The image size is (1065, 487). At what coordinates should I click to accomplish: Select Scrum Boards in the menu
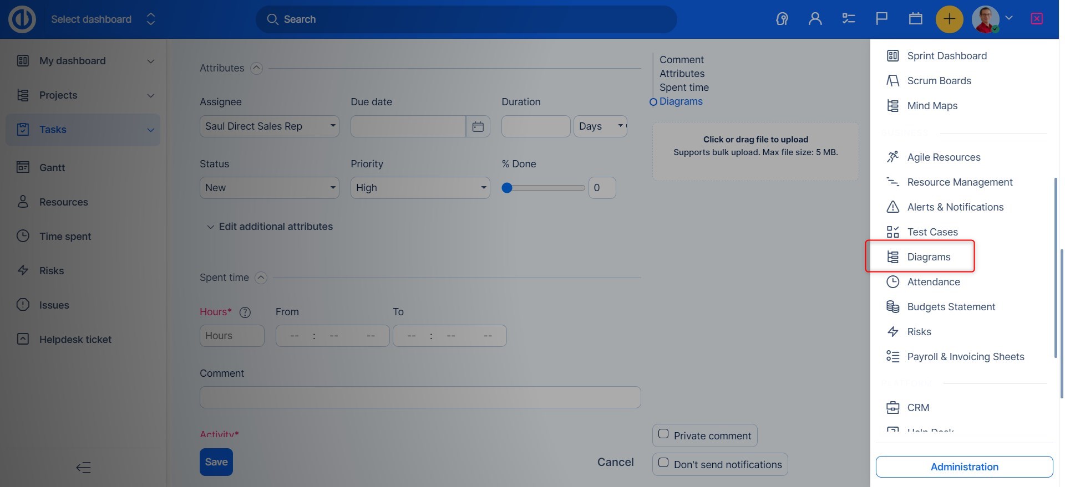point(939,81)
